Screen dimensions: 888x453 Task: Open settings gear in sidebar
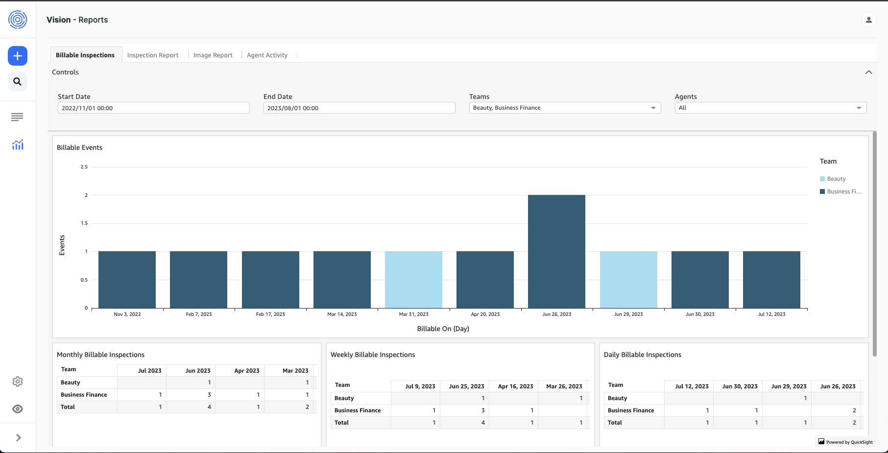(x=18, y=381)
